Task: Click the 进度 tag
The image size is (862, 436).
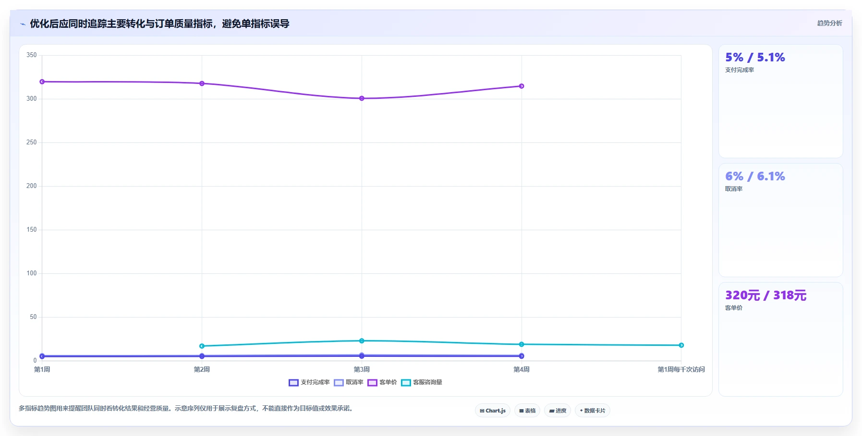Action: pyautogui.click(x=558, y=411)
